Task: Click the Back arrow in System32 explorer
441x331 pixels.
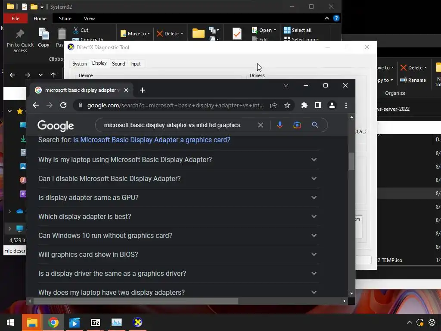Action: (x=12, y=75)
